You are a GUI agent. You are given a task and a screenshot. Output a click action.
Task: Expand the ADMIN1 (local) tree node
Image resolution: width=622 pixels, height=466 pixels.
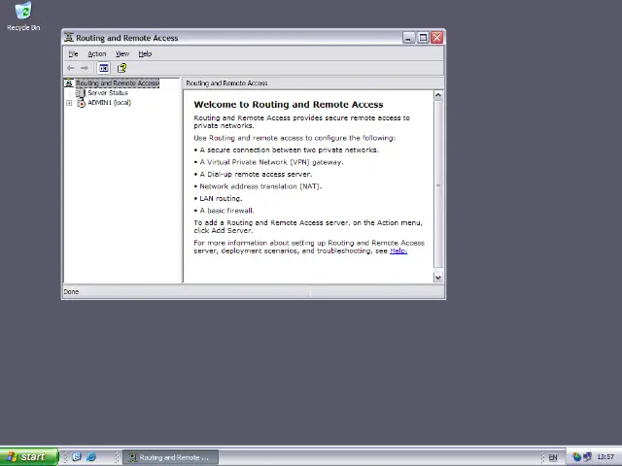click(x=69, y=103)
